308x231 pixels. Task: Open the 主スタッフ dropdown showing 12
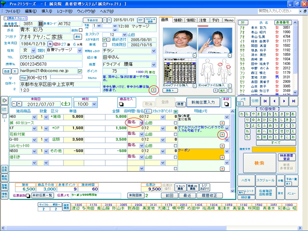[x=124, y=35]
